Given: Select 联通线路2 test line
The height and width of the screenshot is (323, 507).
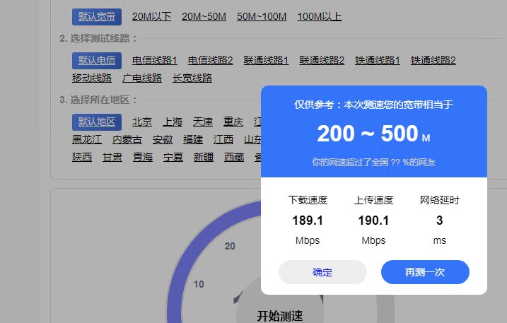Looking at the screenshot, I should click(322, 61).
